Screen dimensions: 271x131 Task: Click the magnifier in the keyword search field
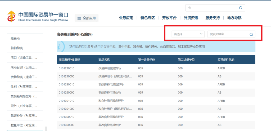click(x=251, y=34)
